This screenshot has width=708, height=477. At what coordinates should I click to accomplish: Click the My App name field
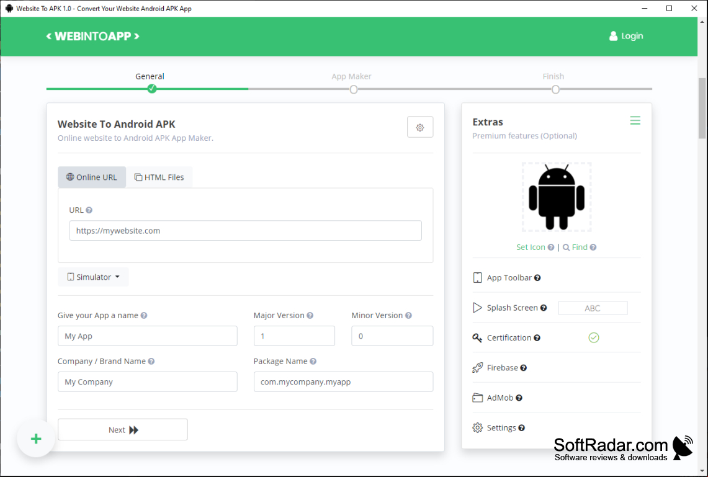(147, 336)
